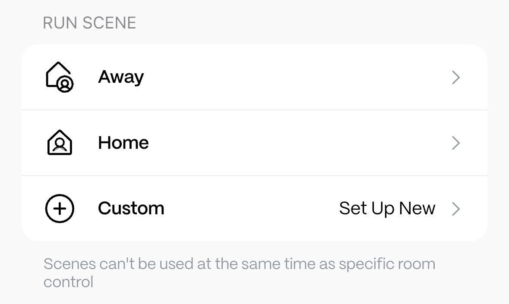509x304 pixels.
Task: Tap empty middle area of Home row
Action: click(x=294, y=143)
